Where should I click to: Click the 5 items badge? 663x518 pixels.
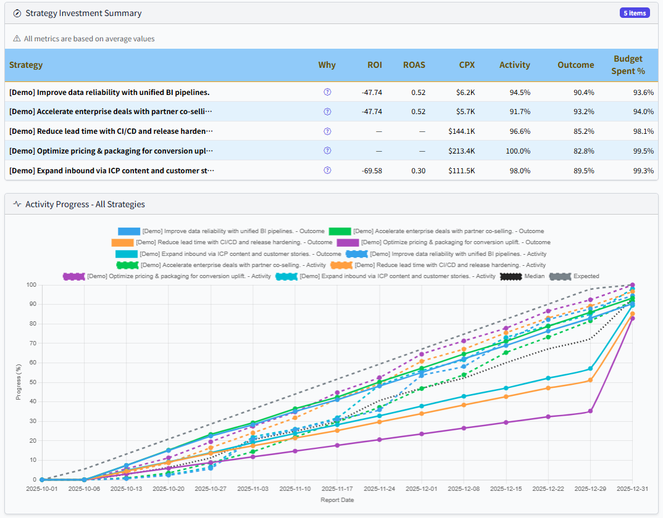pyautogui.click(x=635, y=12)
